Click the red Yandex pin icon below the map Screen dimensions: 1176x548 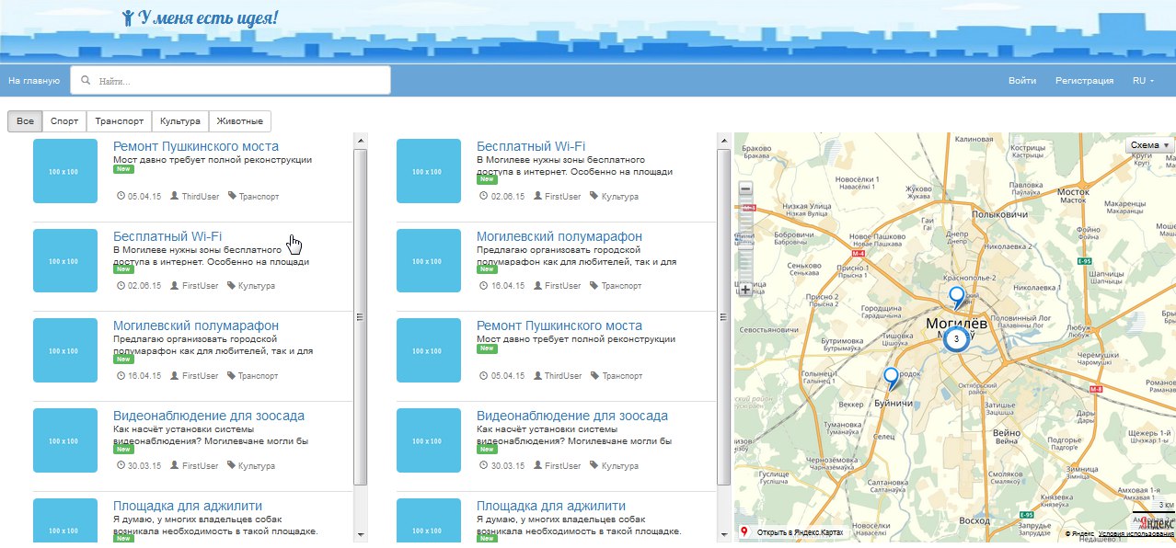point(744,532)
